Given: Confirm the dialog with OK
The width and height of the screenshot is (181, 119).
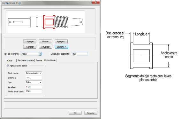Looking at the screenshot, I should pyautogui.click(x=75, y=113).
